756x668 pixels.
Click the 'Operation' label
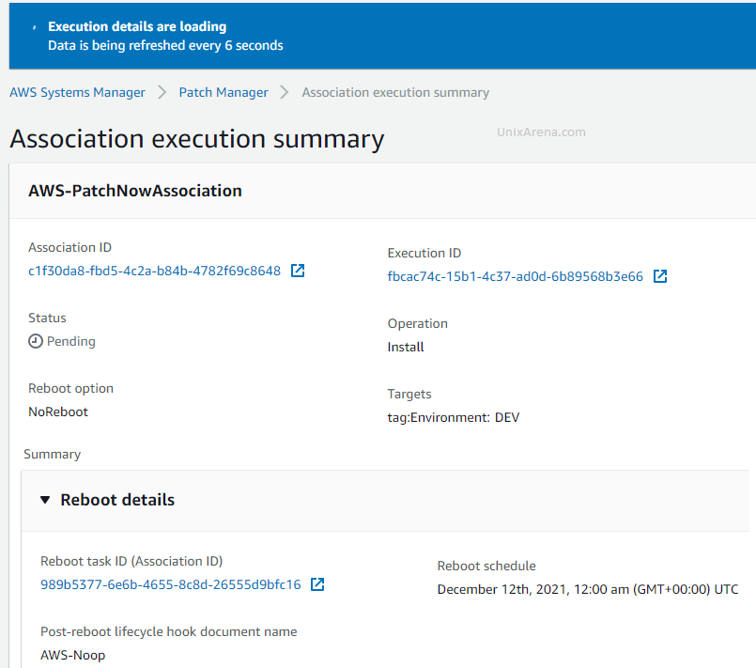pyautogui.click(x=418, y=323)
